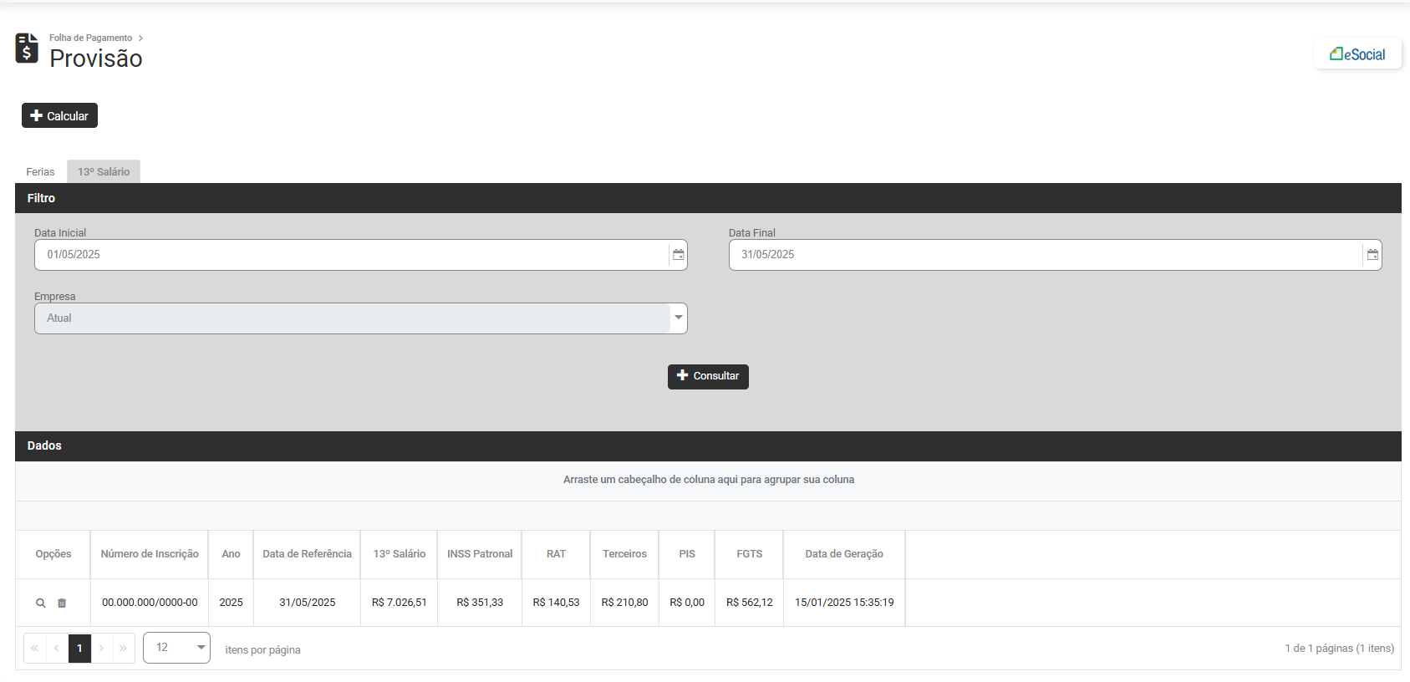The image size is (1410, 682).
Task: Go to the last page arrow
Action: [x=124, y=648]
